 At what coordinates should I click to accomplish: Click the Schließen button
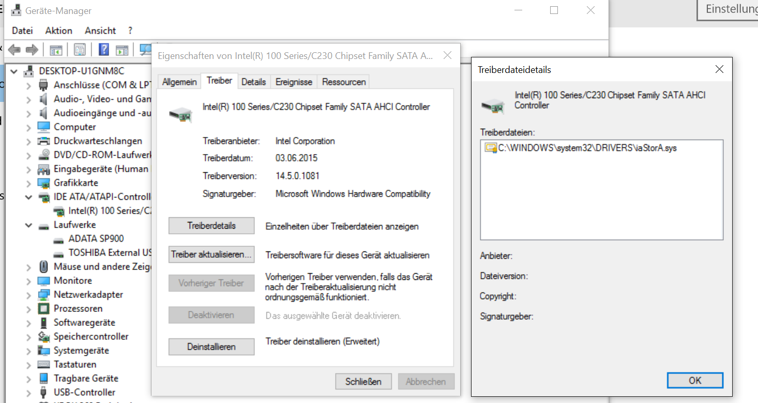[363, 382]
